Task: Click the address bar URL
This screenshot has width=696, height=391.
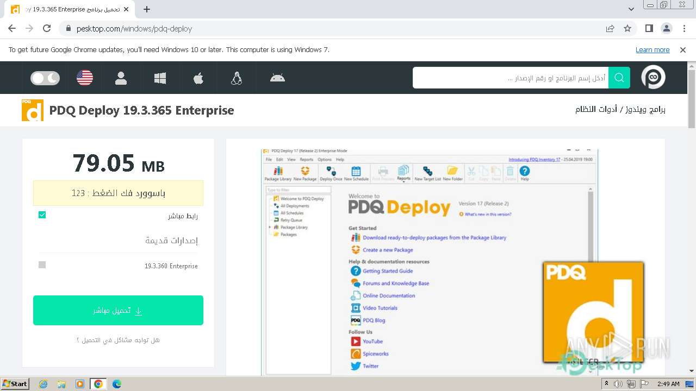Action: pyautogui.click(x=134, y=29)
